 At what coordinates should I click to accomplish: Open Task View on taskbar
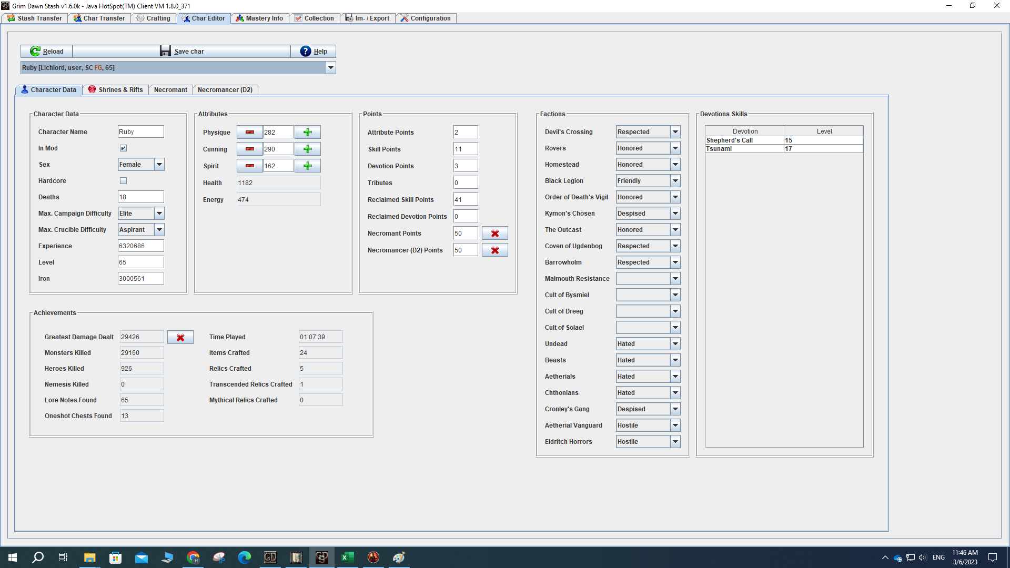tap(63, 557)
